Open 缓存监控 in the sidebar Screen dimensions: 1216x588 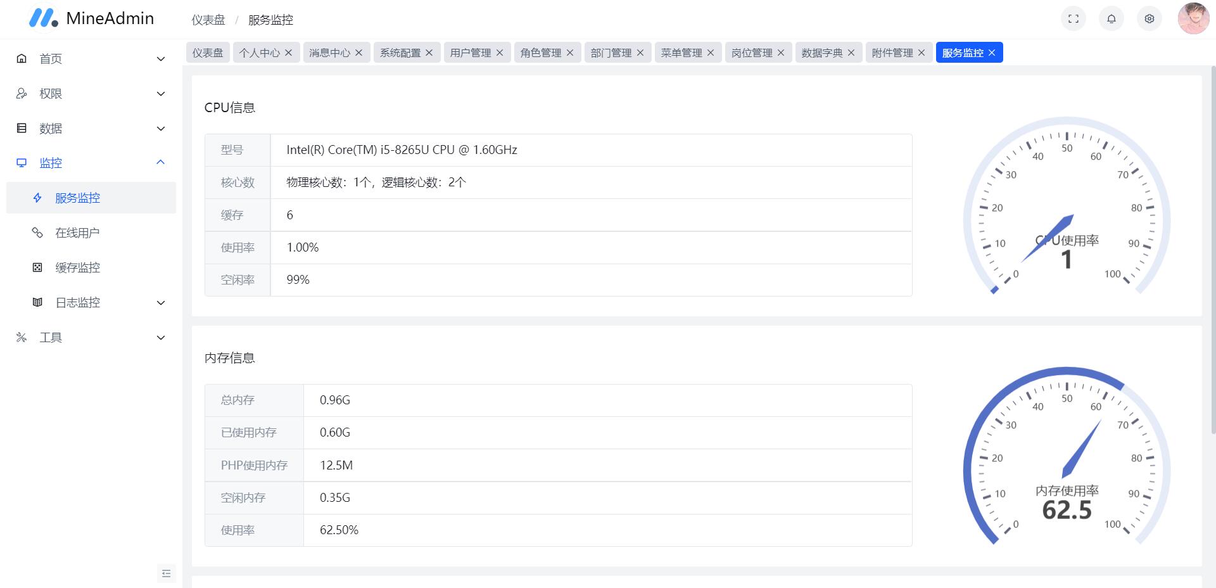(x=91, y=267)
